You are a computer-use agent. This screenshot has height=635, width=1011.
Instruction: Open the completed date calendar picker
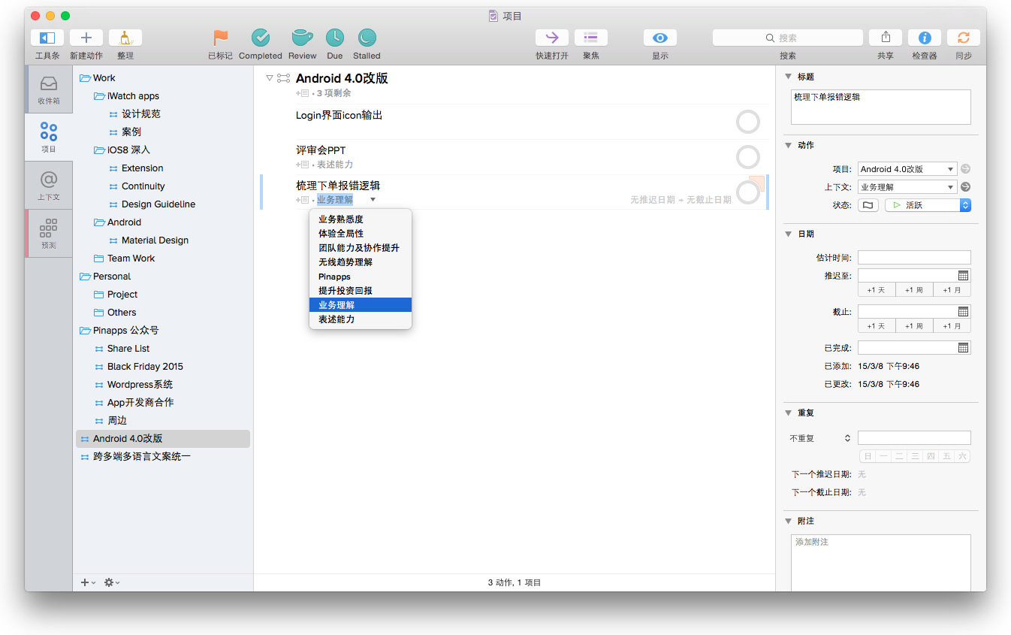point(964,348)
